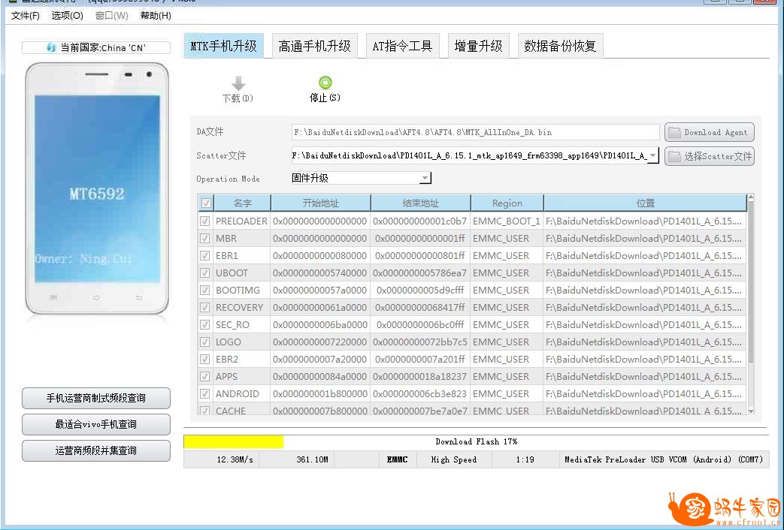Screen dimensions: 784x530
Task: Toggle the select-all checkbox in table header
Action: (205, 203)
